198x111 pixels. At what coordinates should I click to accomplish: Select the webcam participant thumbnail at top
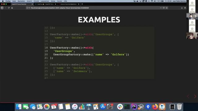click(192, 16)
